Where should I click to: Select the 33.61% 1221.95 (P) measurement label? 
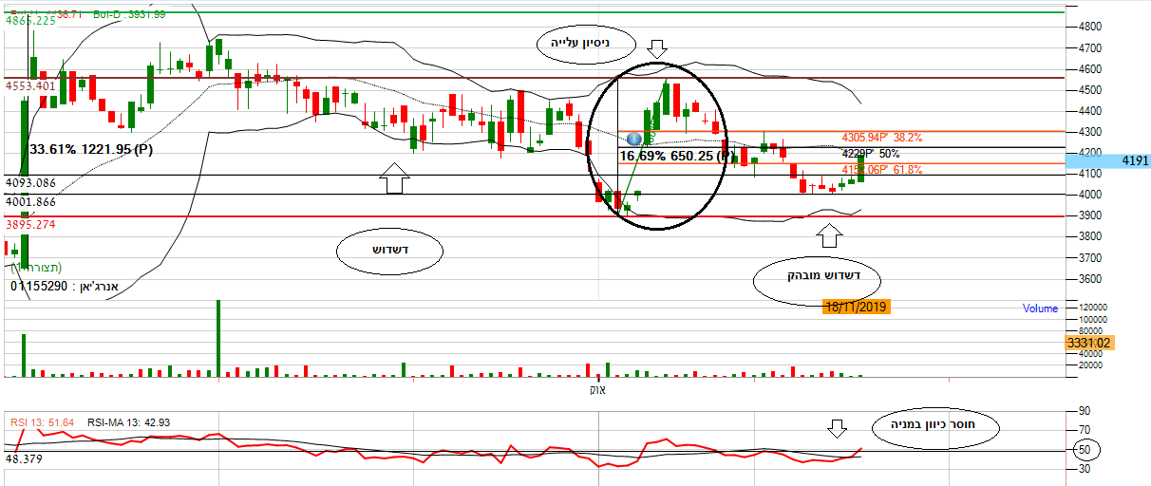tap(91, 150)
